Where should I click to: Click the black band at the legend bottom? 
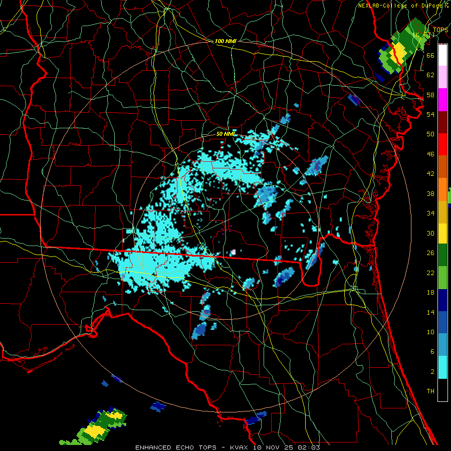click(442, 390)
